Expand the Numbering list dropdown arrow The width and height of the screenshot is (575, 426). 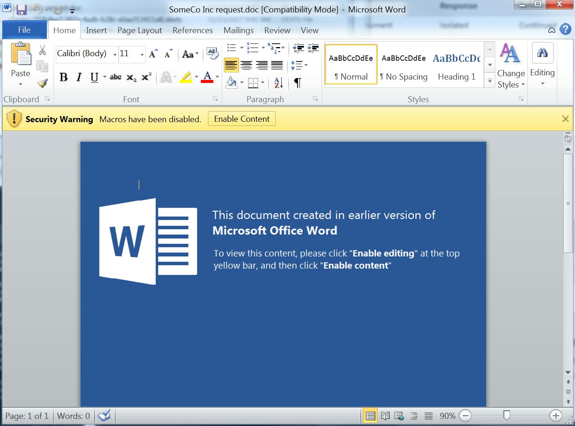click(x=263, y=48)
